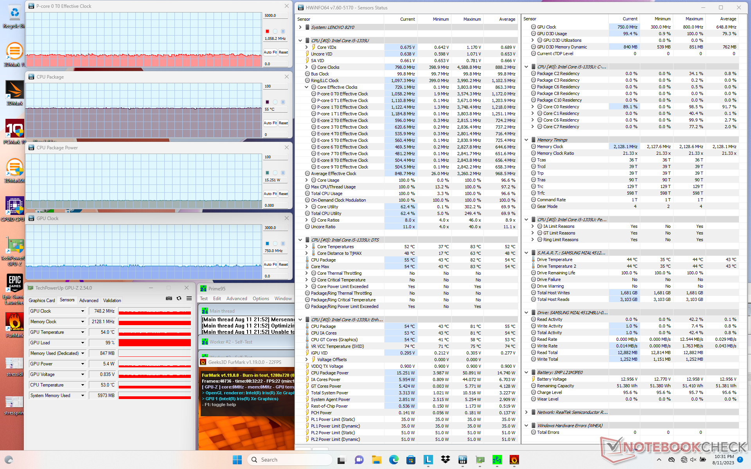751x469 pixels.
Task: Open Prime95 Options menu
Action: click(261, 299)
